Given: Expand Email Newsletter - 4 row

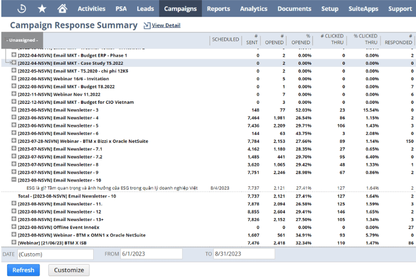Looking at the screenshot, I should click(14, 117).
